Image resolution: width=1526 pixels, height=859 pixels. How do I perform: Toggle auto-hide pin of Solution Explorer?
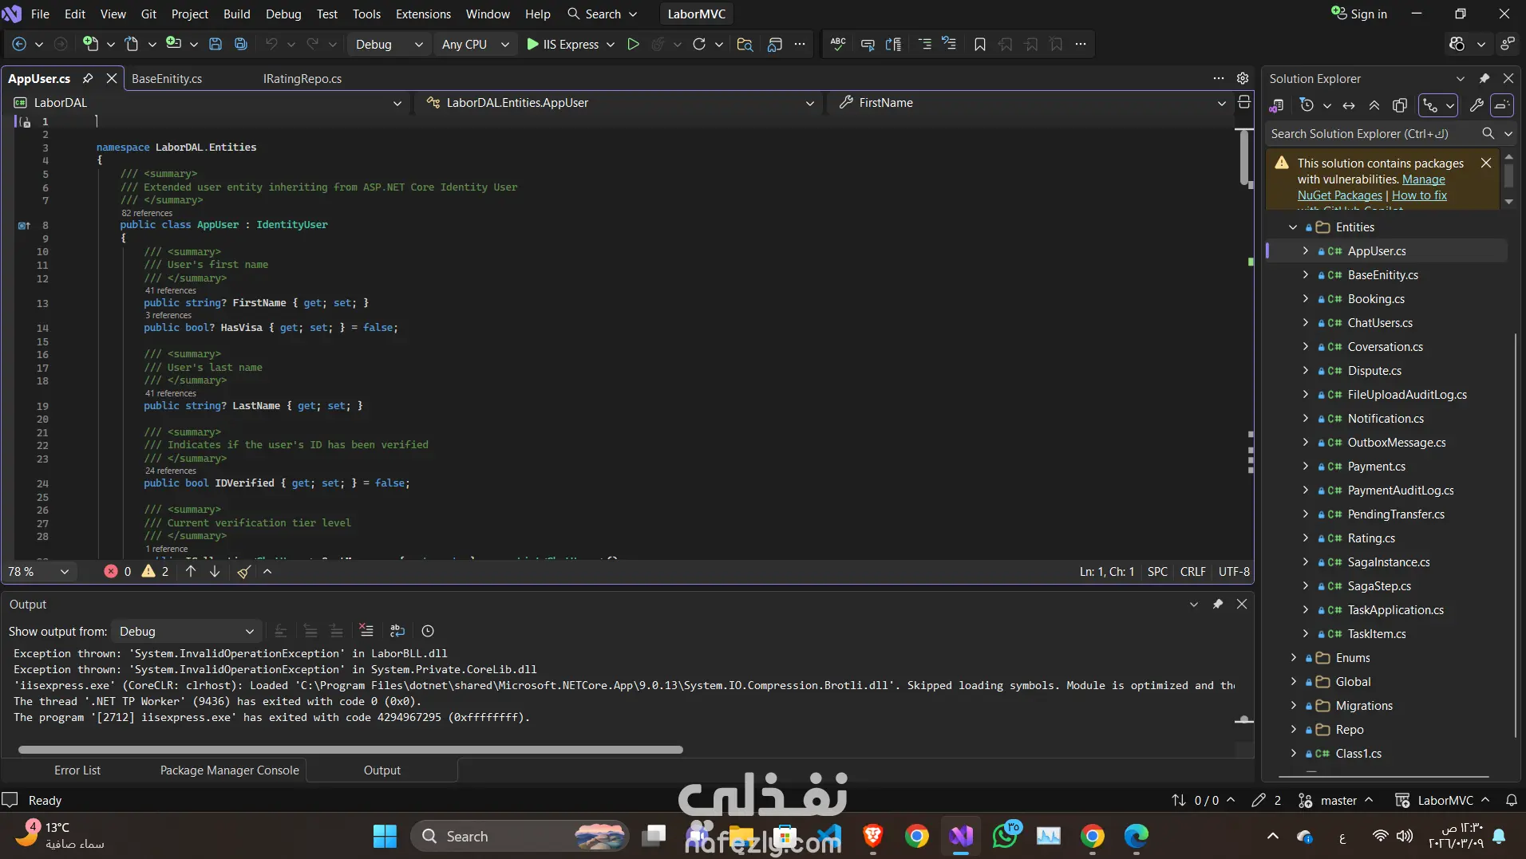click(x=1484, y=78)
